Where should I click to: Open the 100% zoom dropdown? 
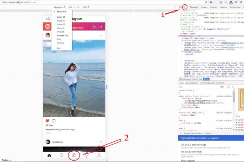(x=86, y=7)
